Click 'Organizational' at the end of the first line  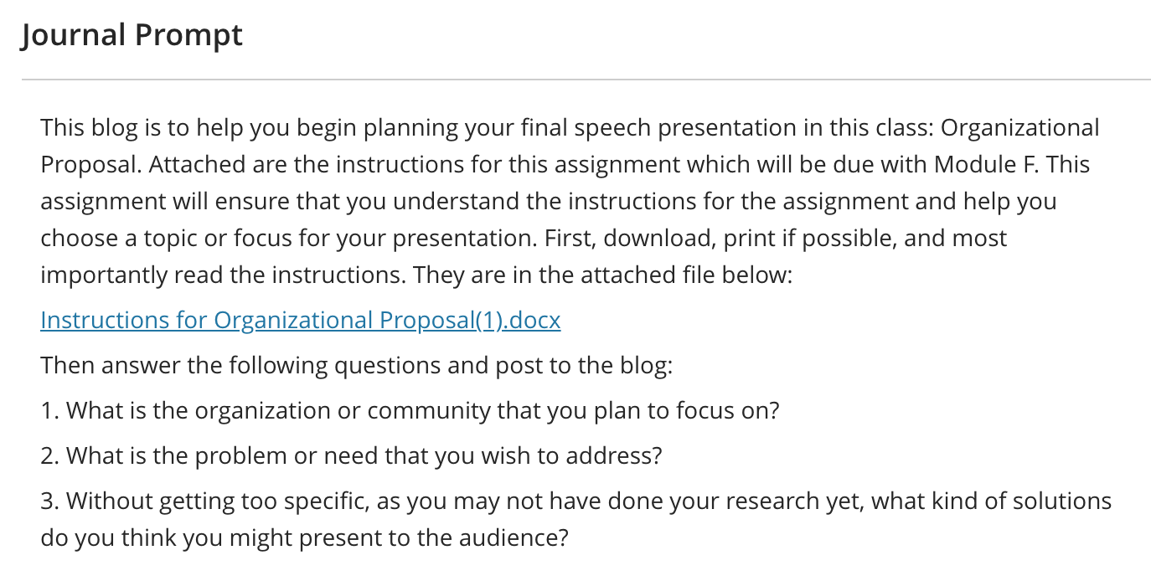tap(1019, 128)
